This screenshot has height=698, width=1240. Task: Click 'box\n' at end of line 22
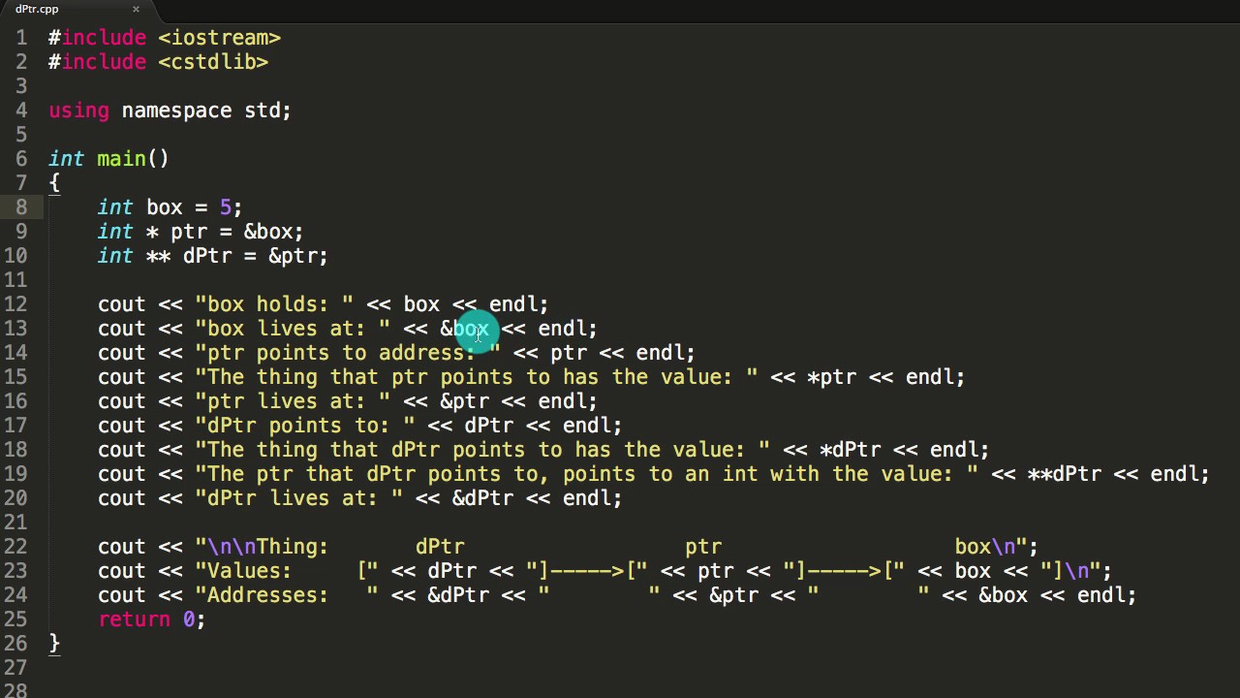pyautogui.click(x=984, y=547)
